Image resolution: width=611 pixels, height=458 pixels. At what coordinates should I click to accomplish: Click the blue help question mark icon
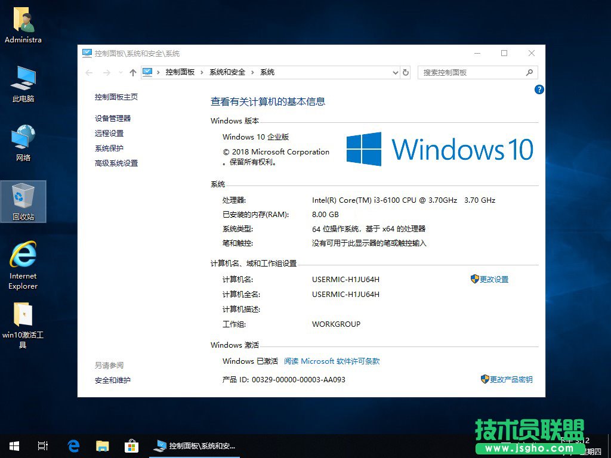point(539,89)
